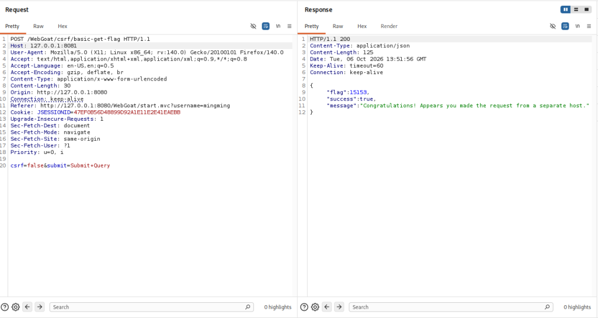Open Response Render tab
598x318 pixels.
tap(389, 26)
